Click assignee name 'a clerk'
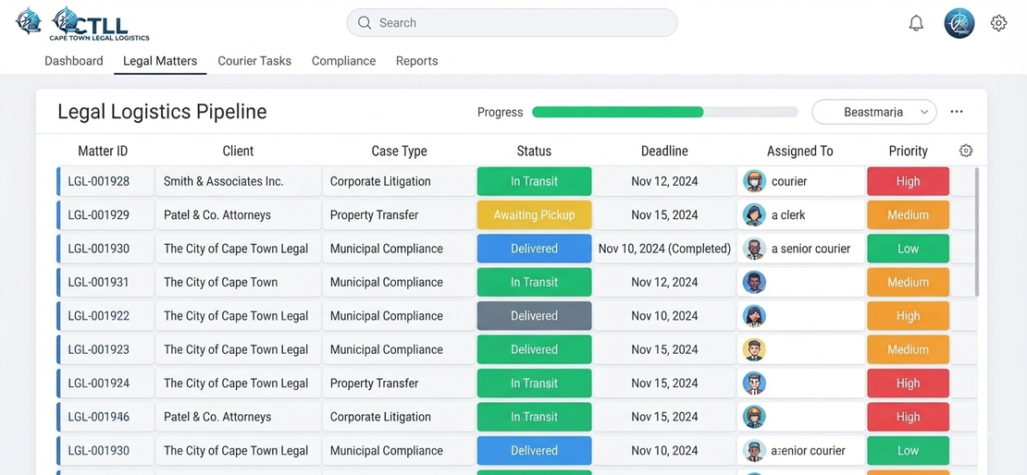Viewport: 1027px width, 475px height. pyautogui.click(x=788, y=214)
